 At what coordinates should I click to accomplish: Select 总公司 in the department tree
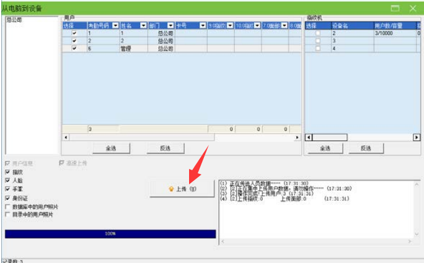tap(14, 20)
